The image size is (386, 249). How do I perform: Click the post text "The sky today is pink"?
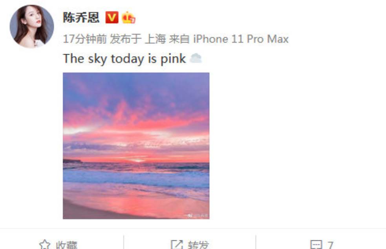coord(124,59)
